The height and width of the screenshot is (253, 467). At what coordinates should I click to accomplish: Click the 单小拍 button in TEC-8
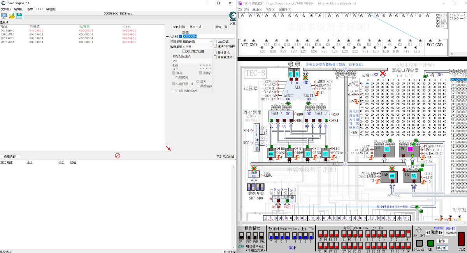pyautogui.click(x=441, y=248)
